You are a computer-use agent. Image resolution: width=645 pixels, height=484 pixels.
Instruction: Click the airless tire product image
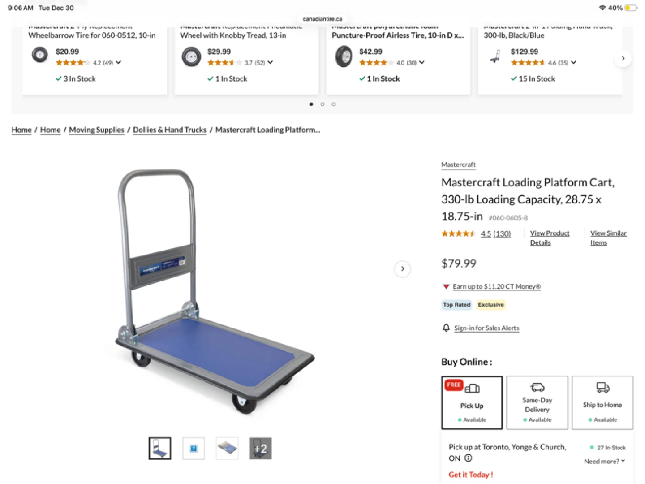(x=344, y=56)
